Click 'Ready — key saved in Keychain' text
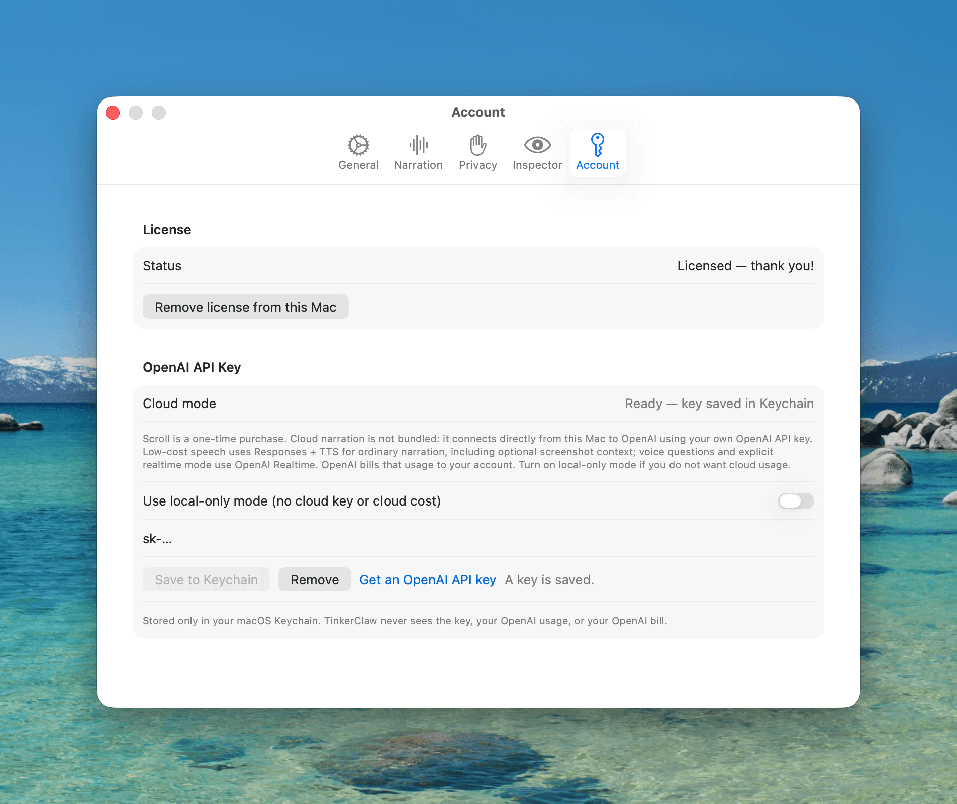The height and width of the screenshot is (804, 957). [719, 404]
